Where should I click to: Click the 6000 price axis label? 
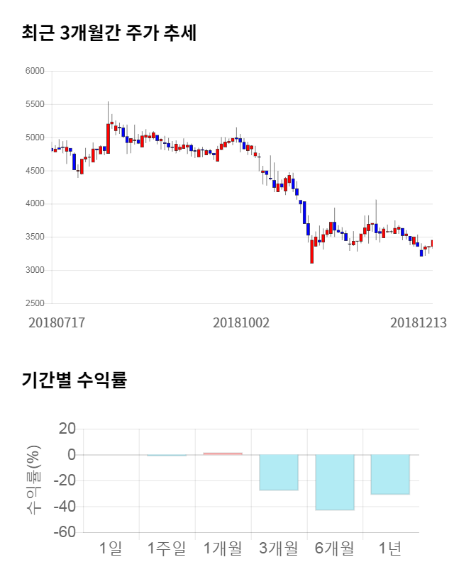coord(35,71)
